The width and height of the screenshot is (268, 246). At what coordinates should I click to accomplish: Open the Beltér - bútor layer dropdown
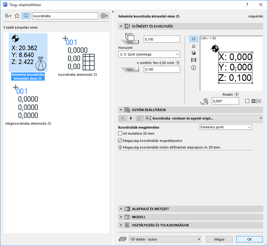pos(165,239)
